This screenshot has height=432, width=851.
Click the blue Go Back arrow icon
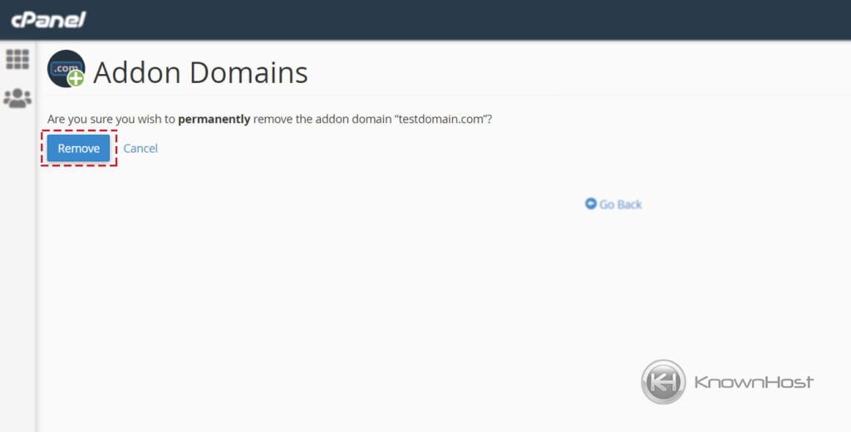point(591,204)
